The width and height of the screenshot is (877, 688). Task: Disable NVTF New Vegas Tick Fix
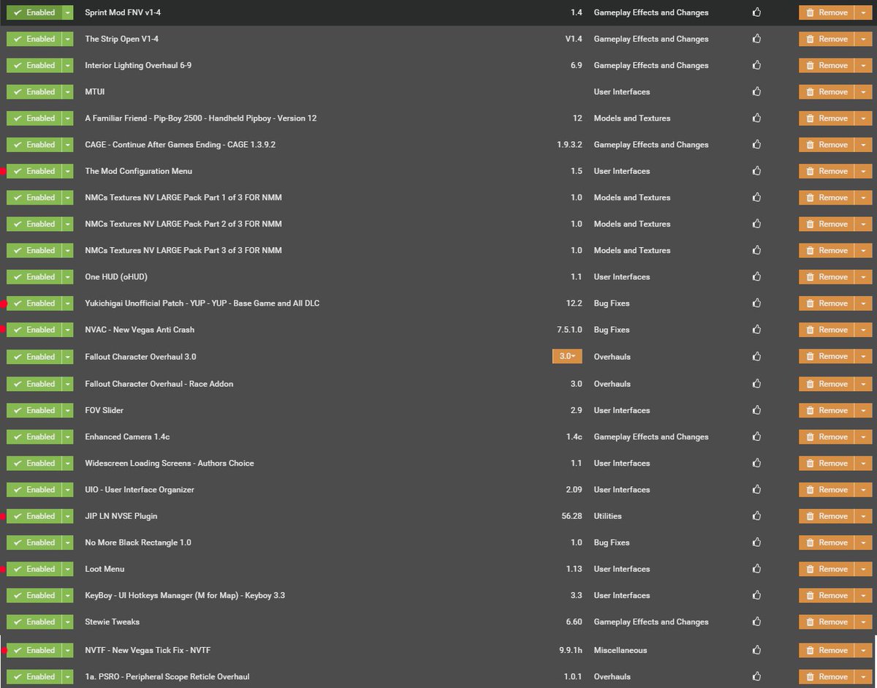point(34,650)
